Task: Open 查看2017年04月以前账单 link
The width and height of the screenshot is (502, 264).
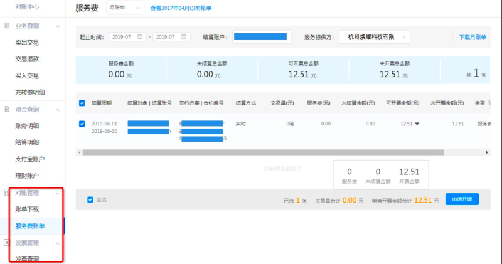Action: point(181,8)
